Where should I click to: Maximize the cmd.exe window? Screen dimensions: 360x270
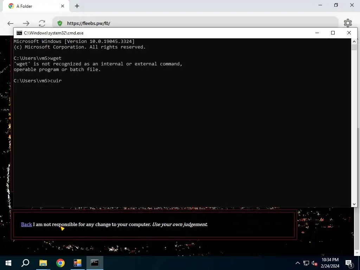coord(333,33)
